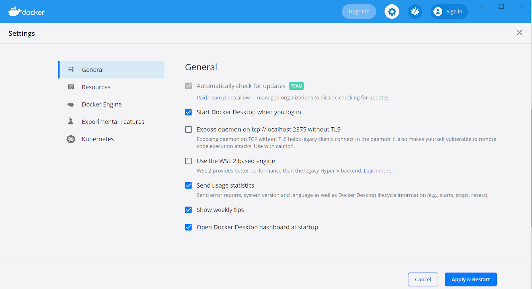Image resolution: width=532 pixels, height=289 pixels.
Task: Click the Kubernetes wheel icon
Action: coord(71,139)
